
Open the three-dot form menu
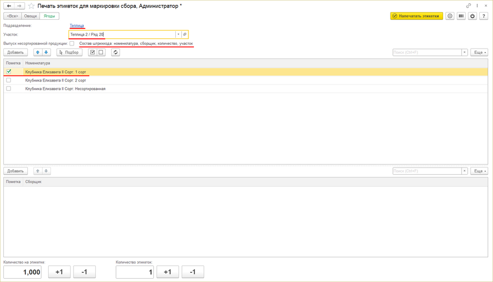[x=477, y=5]
